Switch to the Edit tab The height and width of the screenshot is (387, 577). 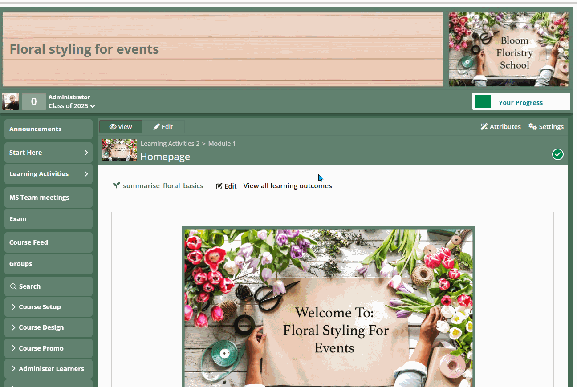163,127
